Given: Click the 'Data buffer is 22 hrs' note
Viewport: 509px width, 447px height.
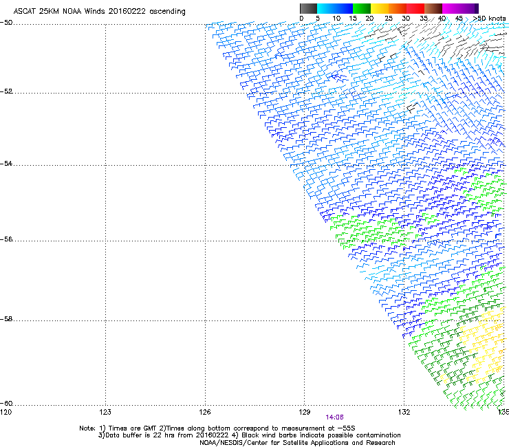Looking at the screenshot, I should 249,435.
